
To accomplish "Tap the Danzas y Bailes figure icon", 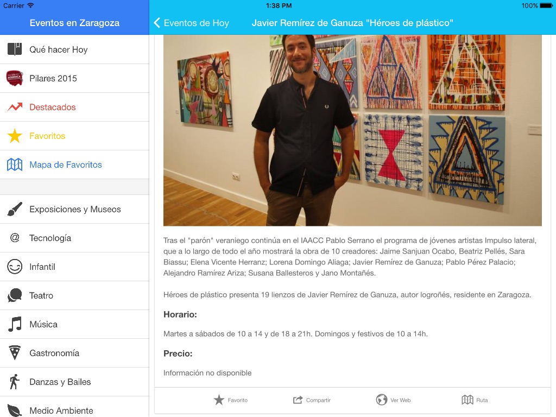I will 15,382.
